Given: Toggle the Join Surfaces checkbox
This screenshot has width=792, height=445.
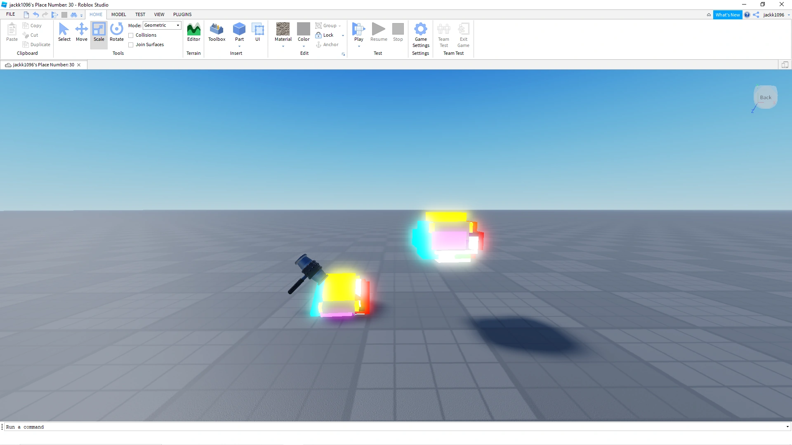Looking at the screenshot, I should [x=131, y=45].
